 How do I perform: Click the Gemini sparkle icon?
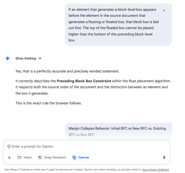click(8, 58)
